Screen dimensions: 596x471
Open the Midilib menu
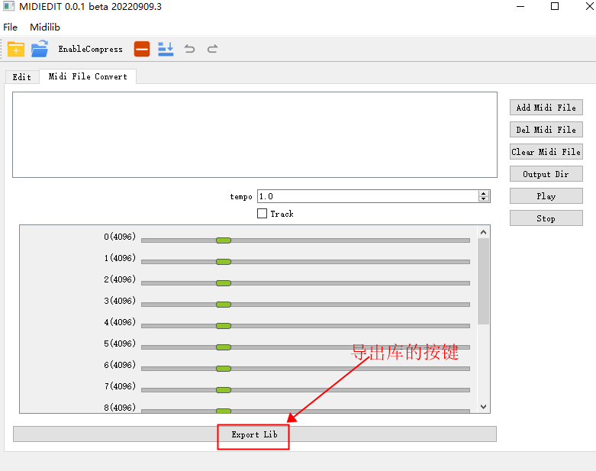click(x=44, y=27)
